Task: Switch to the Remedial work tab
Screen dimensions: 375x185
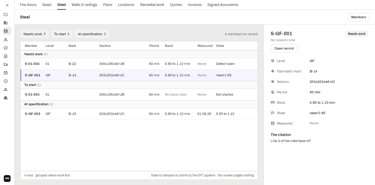Action: tap(152, 5)
